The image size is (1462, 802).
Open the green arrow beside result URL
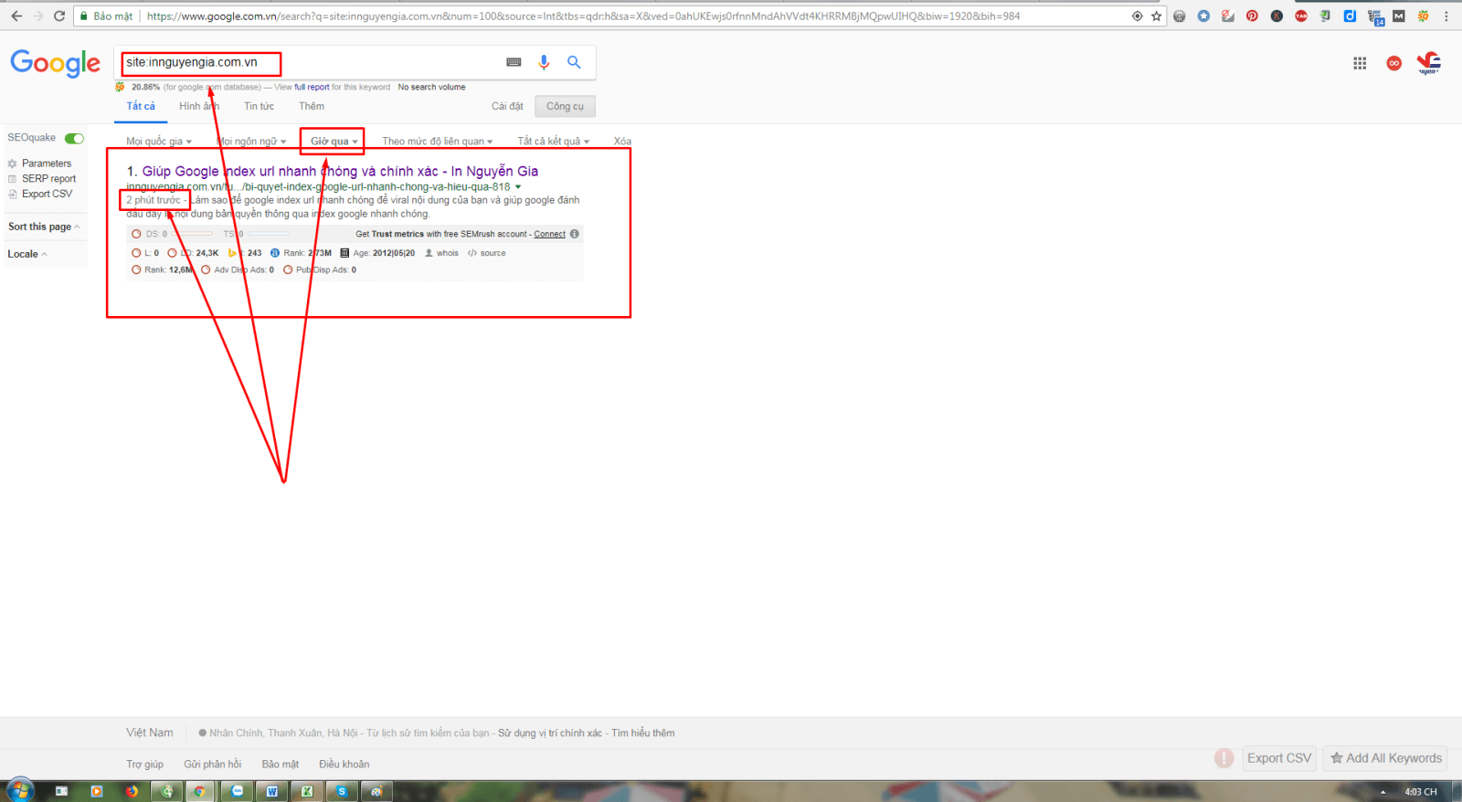tap(518, 187)
